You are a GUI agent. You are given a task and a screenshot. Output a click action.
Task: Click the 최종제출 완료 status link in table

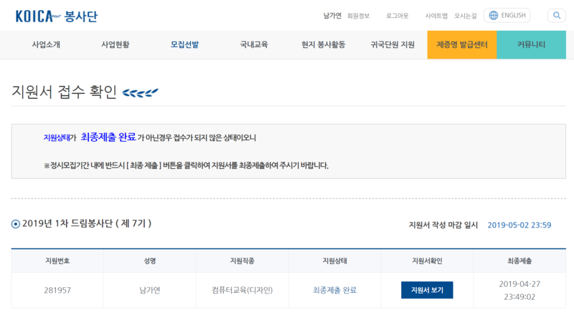[334, 290]
